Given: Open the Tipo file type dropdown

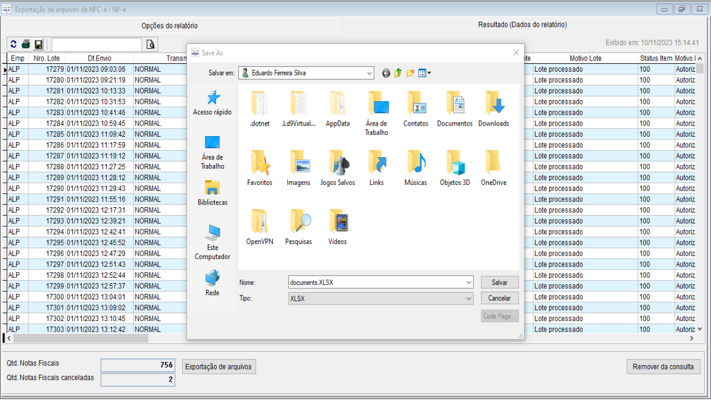Looking at the screenshot, I should click(469, 298).
